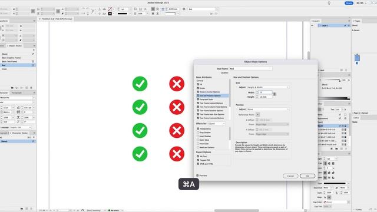
Task: Open the stroke weight dropdown
Action: point(130,9)
